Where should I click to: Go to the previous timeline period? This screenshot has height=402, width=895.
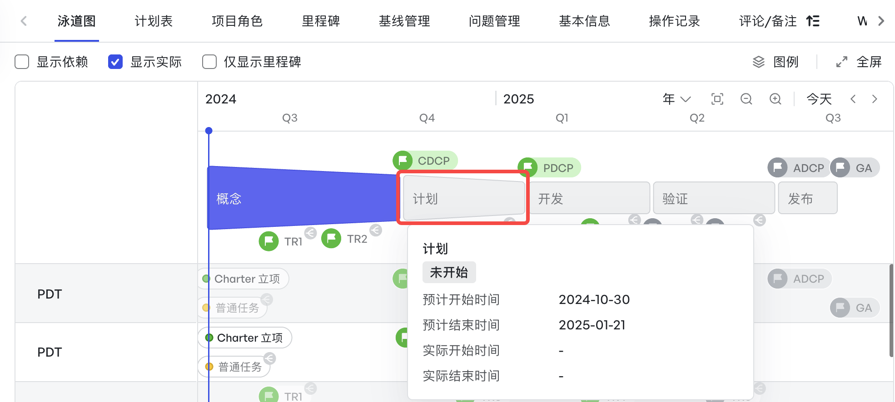click(853, 99)
